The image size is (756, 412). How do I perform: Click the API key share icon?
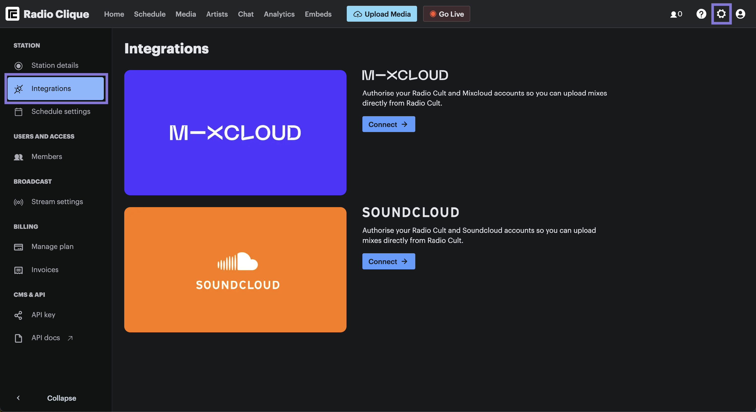(x=18, y=315)
